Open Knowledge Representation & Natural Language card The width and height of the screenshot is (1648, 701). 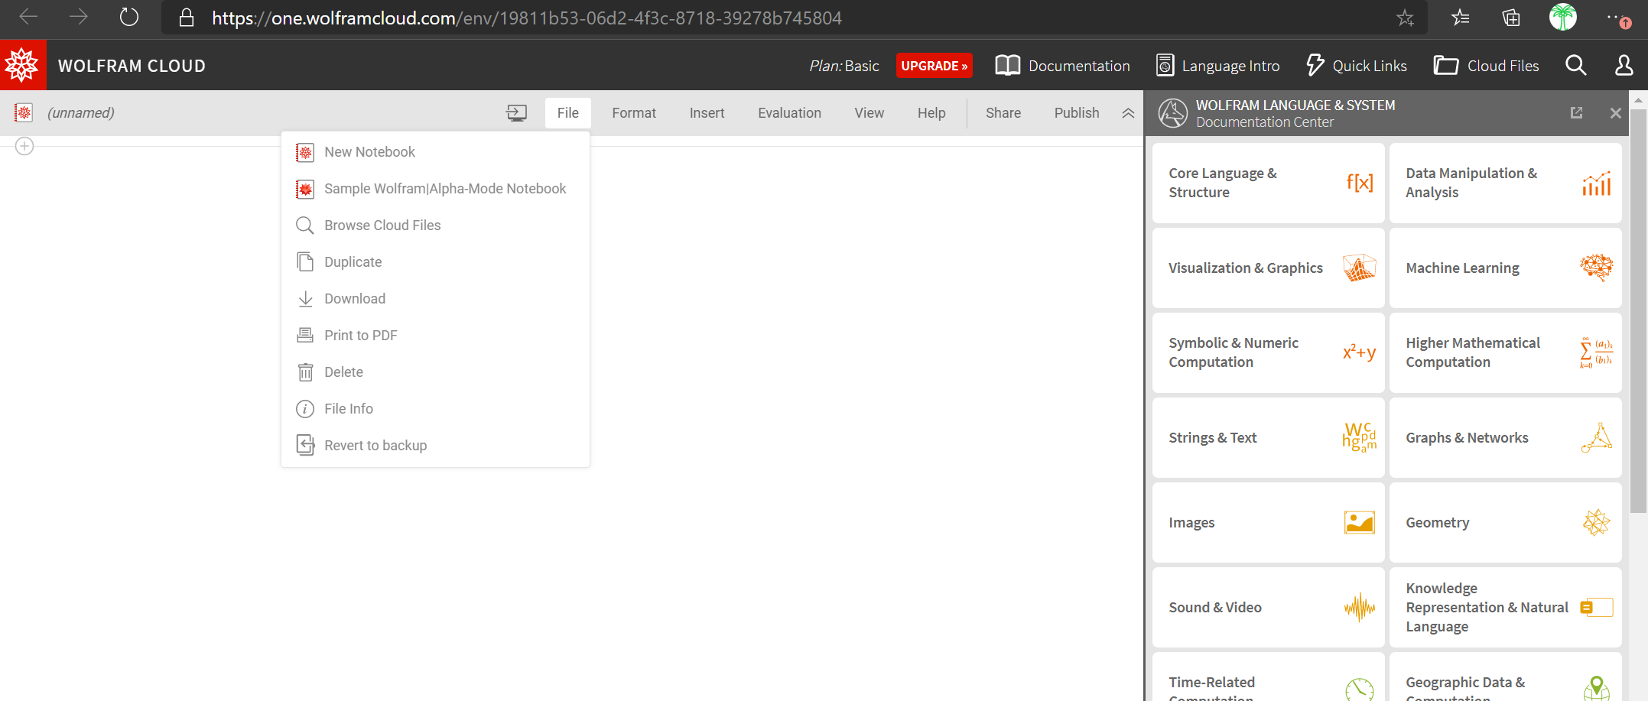(x=1505, y=608)
